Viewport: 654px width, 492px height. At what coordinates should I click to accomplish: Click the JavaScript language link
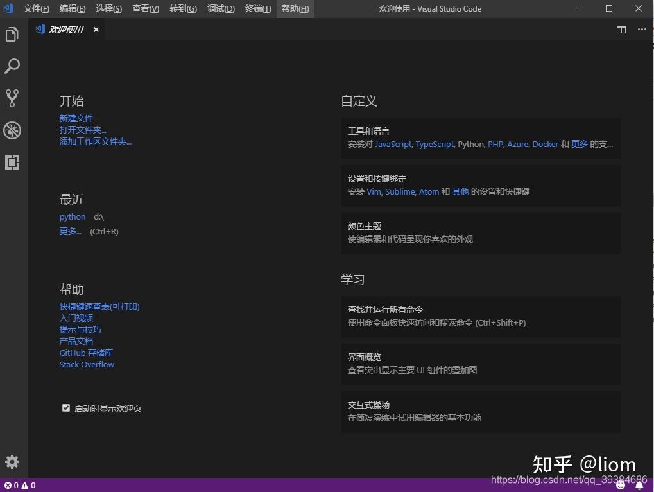[393, 144]
